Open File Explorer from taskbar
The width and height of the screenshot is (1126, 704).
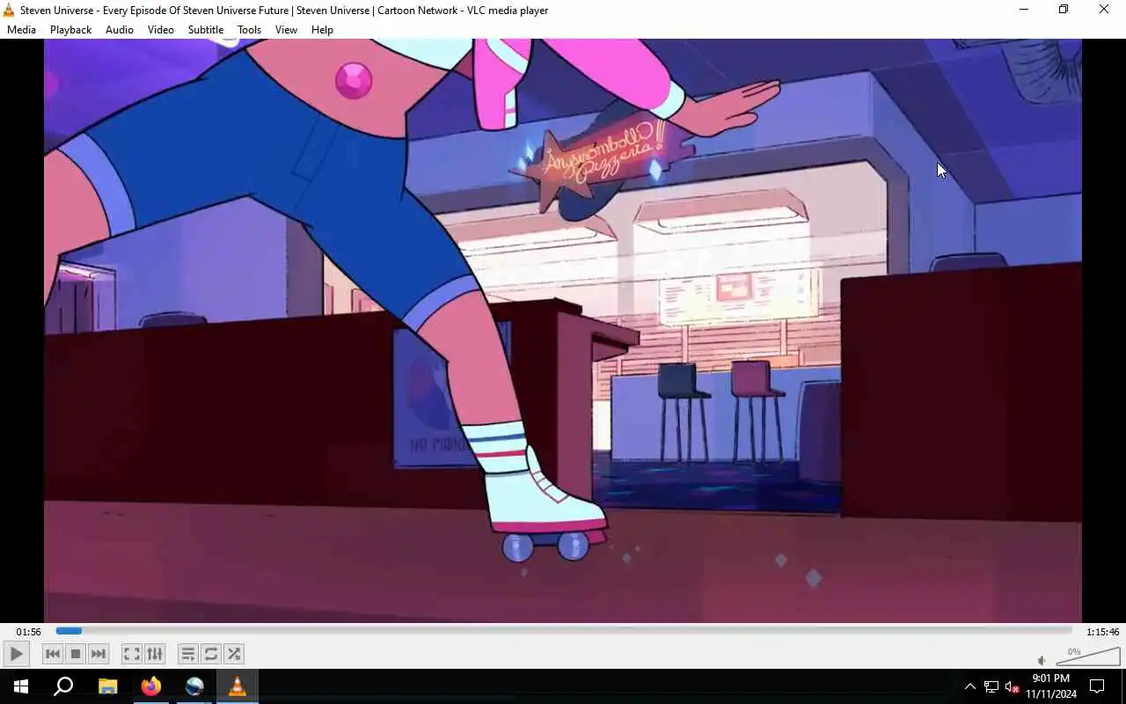point(107,686)
